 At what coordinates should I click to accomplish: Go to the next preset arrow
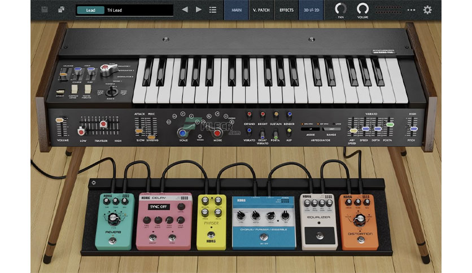[x=199, y=10]
